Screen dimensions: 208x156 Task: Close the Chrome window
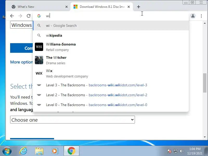201,3
